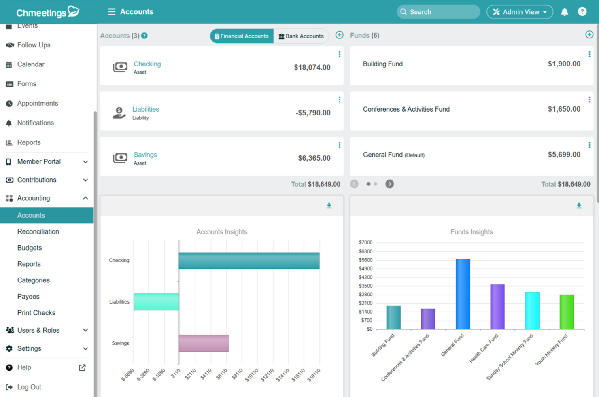Screen dimensions: 599x397
Task: Open the three-dot menu for Building Fund
Action: pos(589,53)
